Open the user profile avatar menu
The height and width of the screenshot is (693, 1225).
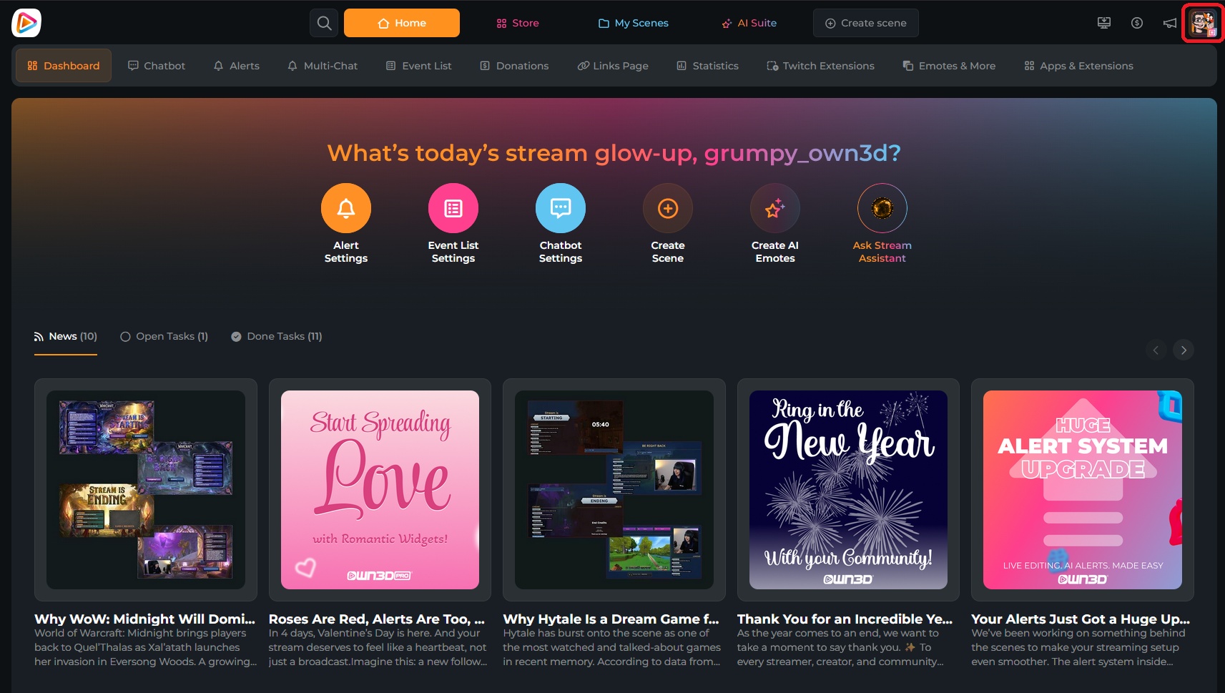pyautogui.click(x=1203, y=23)
